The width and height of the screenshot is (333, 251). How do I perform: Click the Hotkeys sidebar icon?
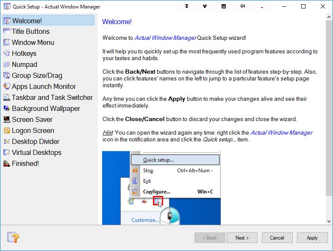(x=7, y=53)
